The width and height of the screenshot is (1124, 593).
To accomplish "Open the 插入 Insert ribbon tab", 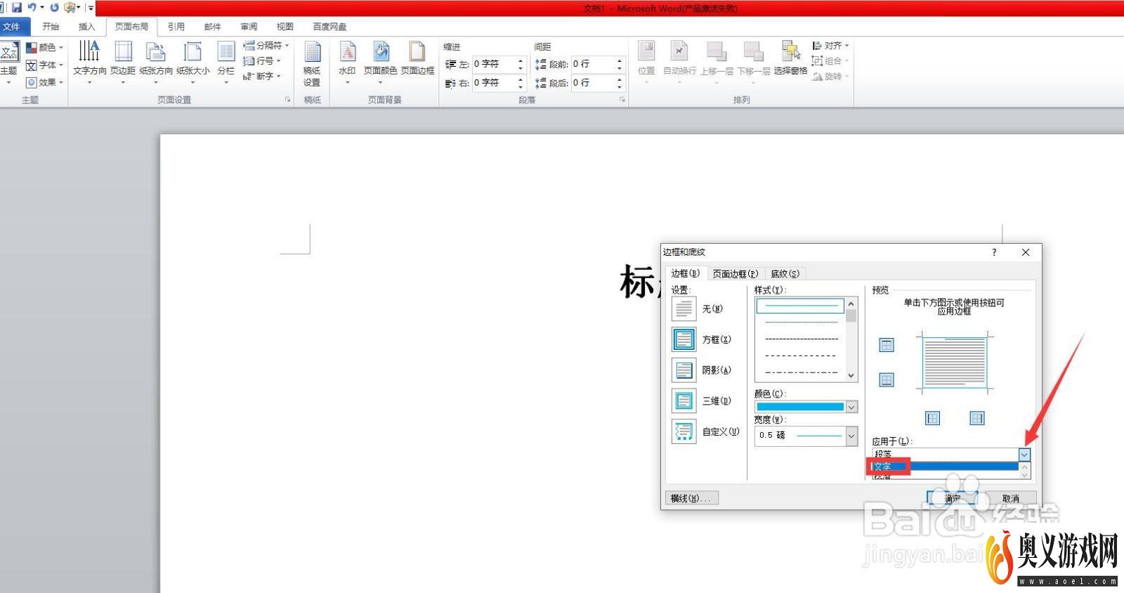I will pos(86,27).
